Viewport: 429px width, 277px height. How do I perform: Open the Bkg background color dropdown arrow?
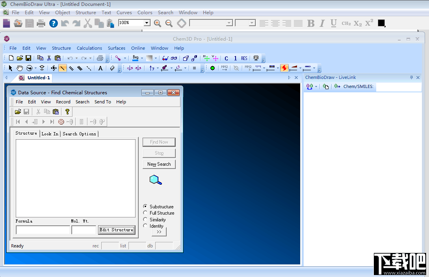[142, 58]
